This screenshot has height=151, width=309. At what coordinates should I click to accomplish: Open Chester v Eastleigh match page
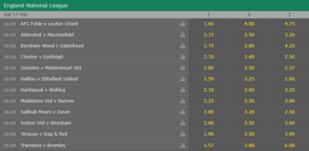[42, 57]
